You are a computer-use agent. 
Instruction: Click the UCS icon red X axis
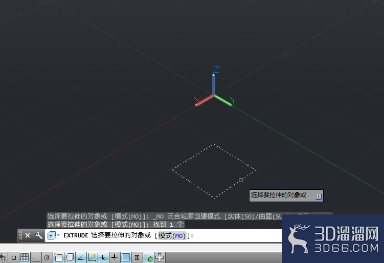205,101
